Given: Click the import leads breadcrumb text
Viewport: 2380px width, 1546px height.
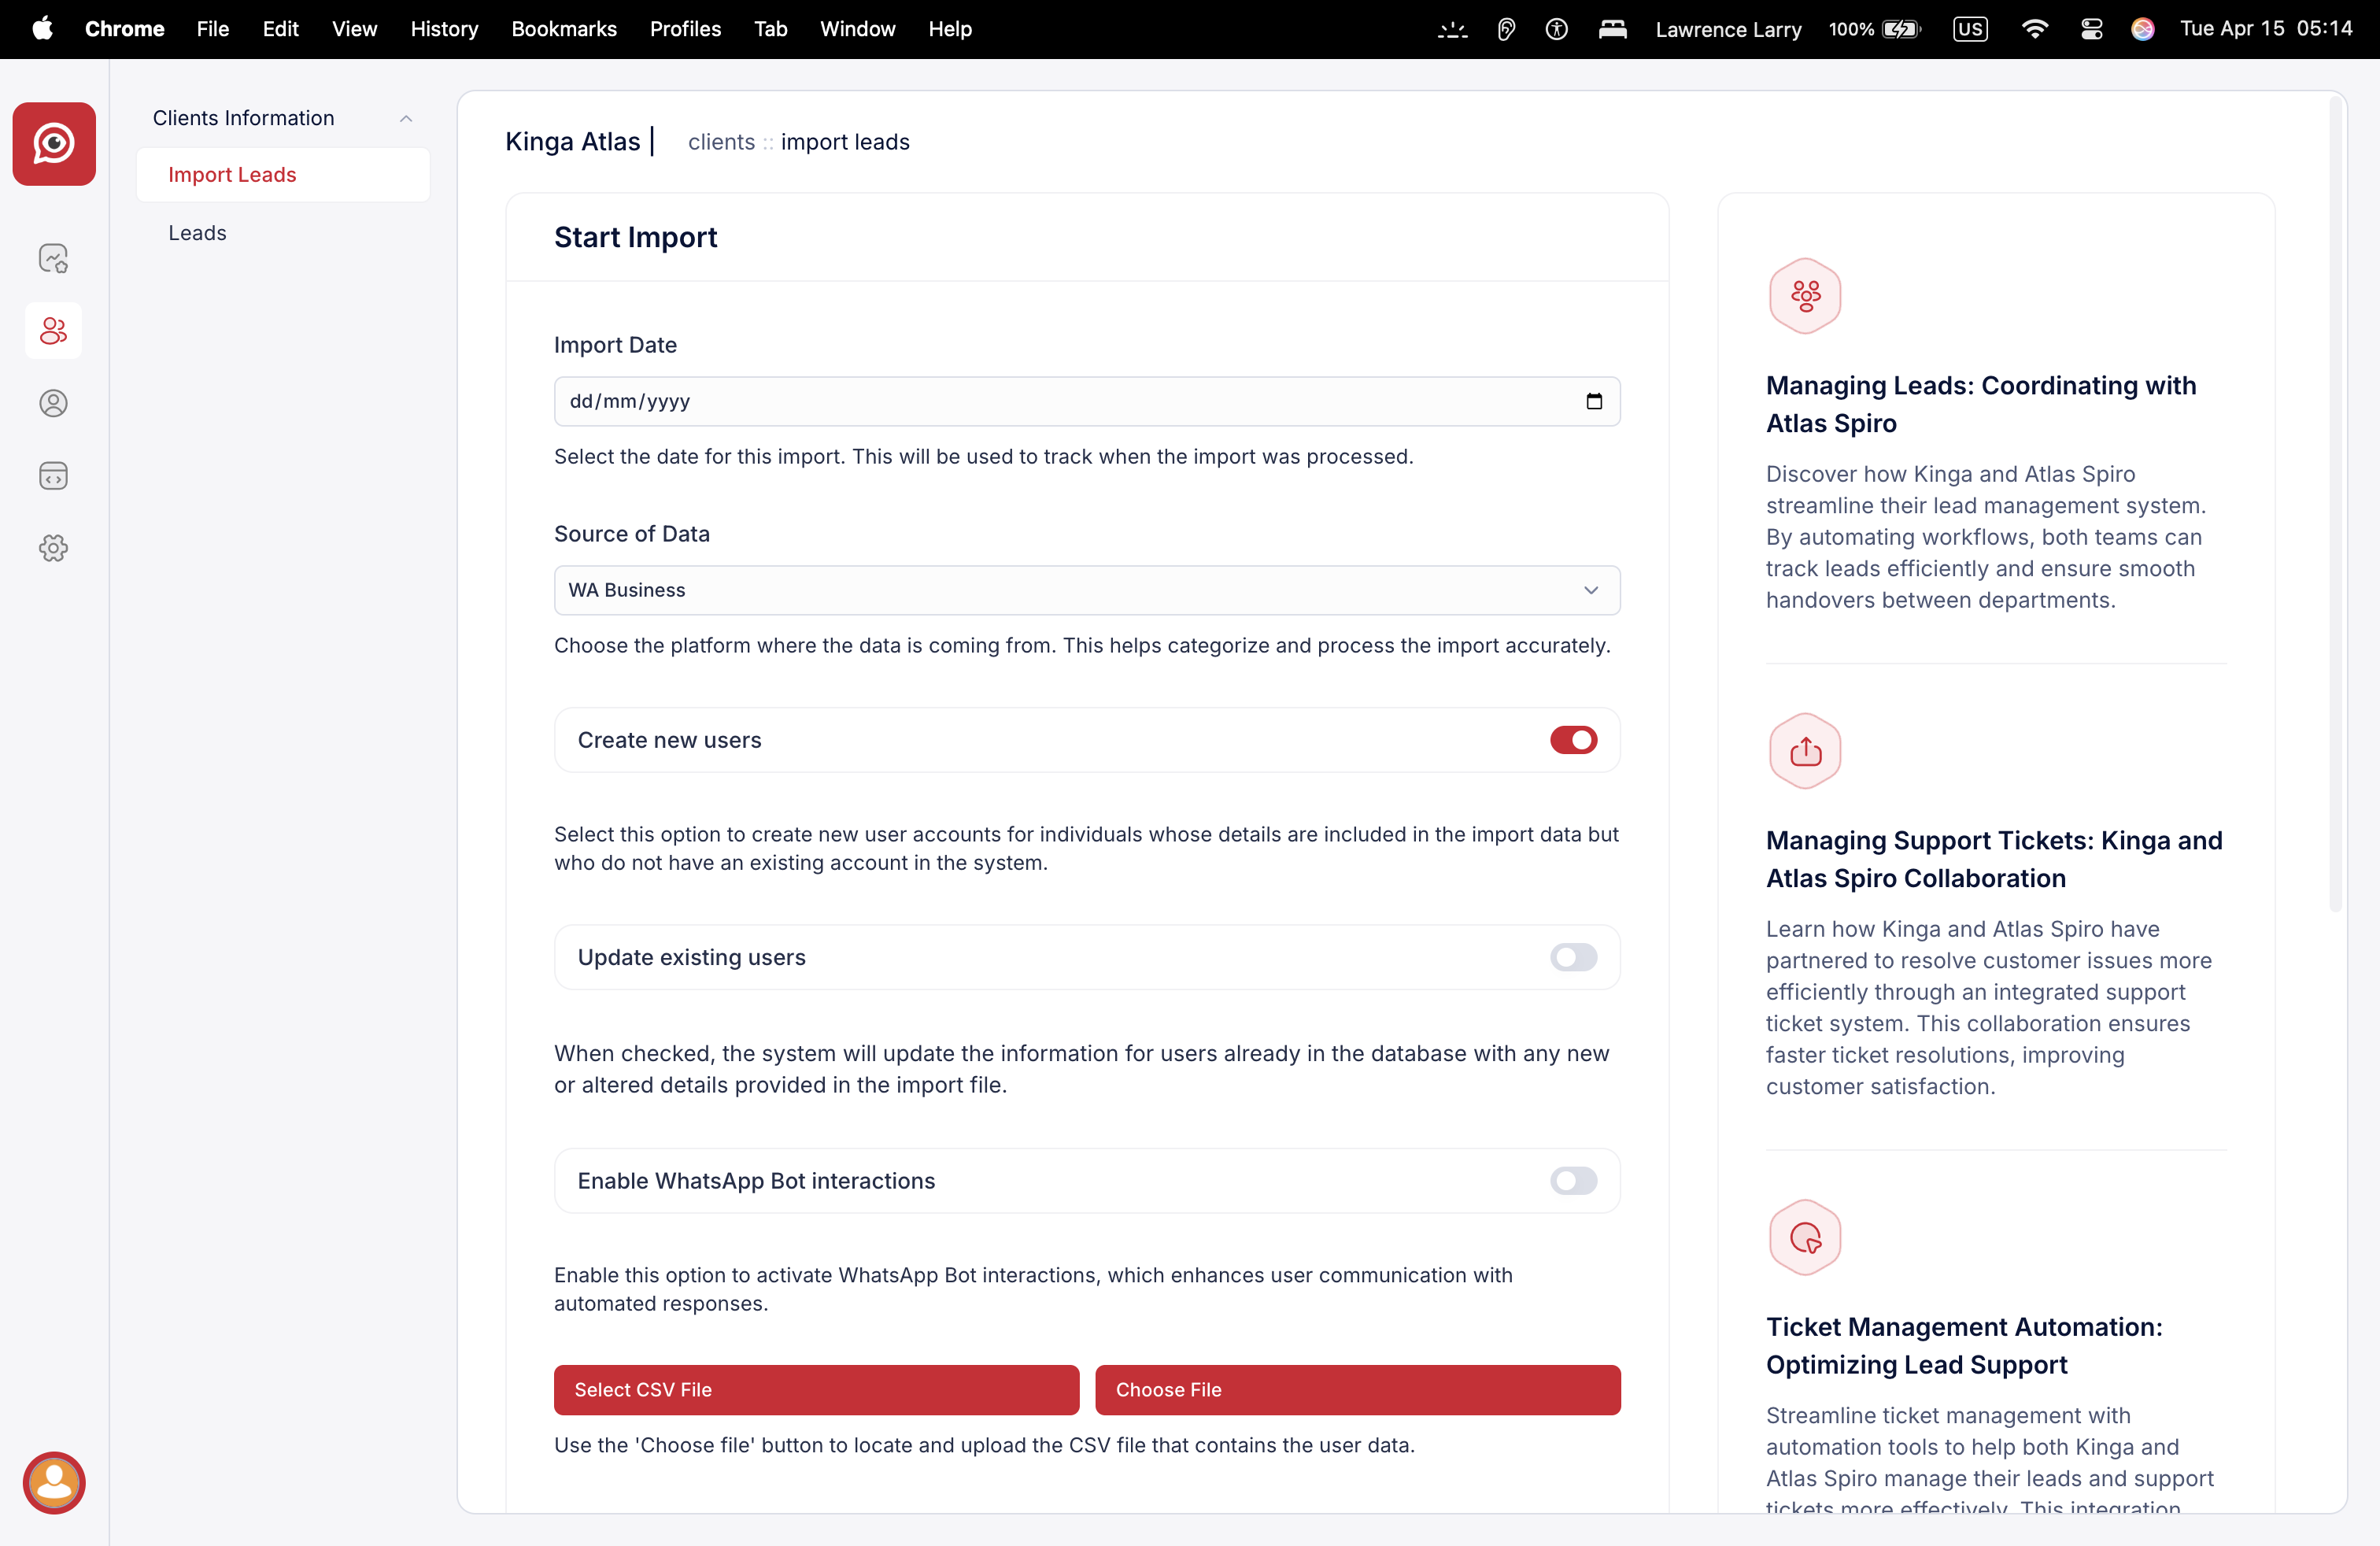Looking at the screenshot, I should pos(845,142).
